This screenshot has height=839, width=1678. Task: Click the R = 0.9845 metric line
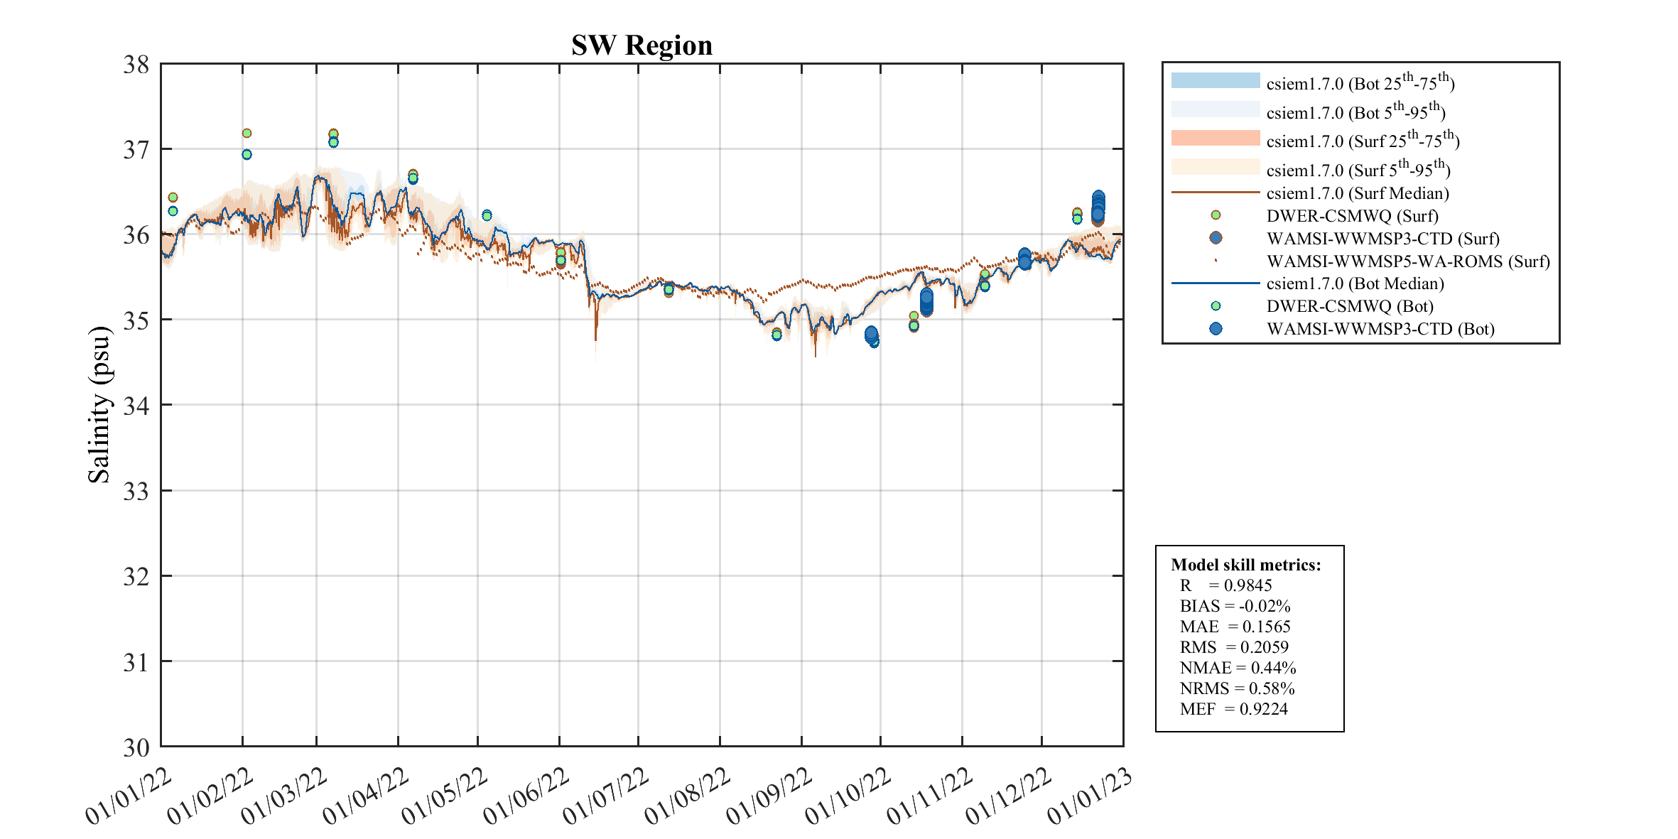coord(1225,585)
